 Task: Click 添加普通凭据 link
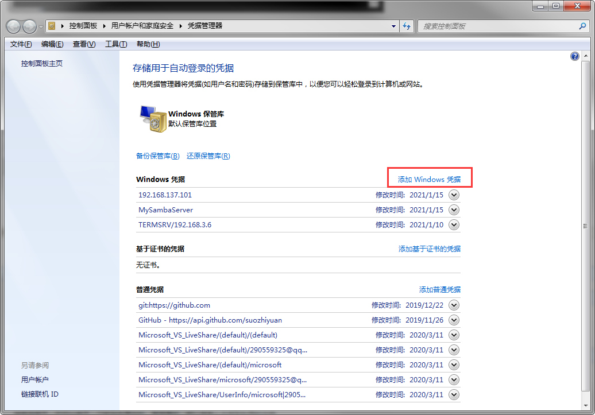pos(439,290)
